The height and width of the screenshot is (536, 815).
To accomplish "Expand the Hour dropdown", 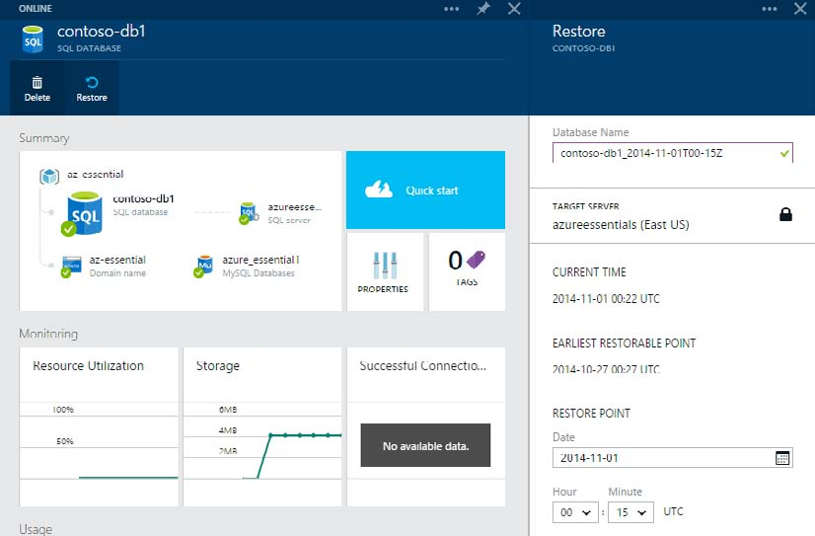I will (x=575, y=512).
